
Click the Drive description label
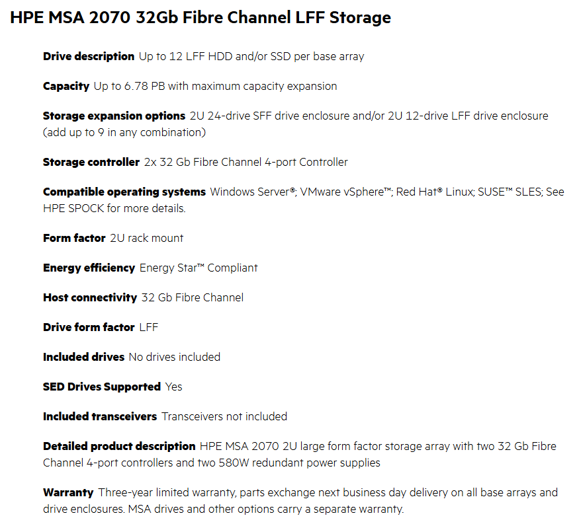(x=89, y=56)
